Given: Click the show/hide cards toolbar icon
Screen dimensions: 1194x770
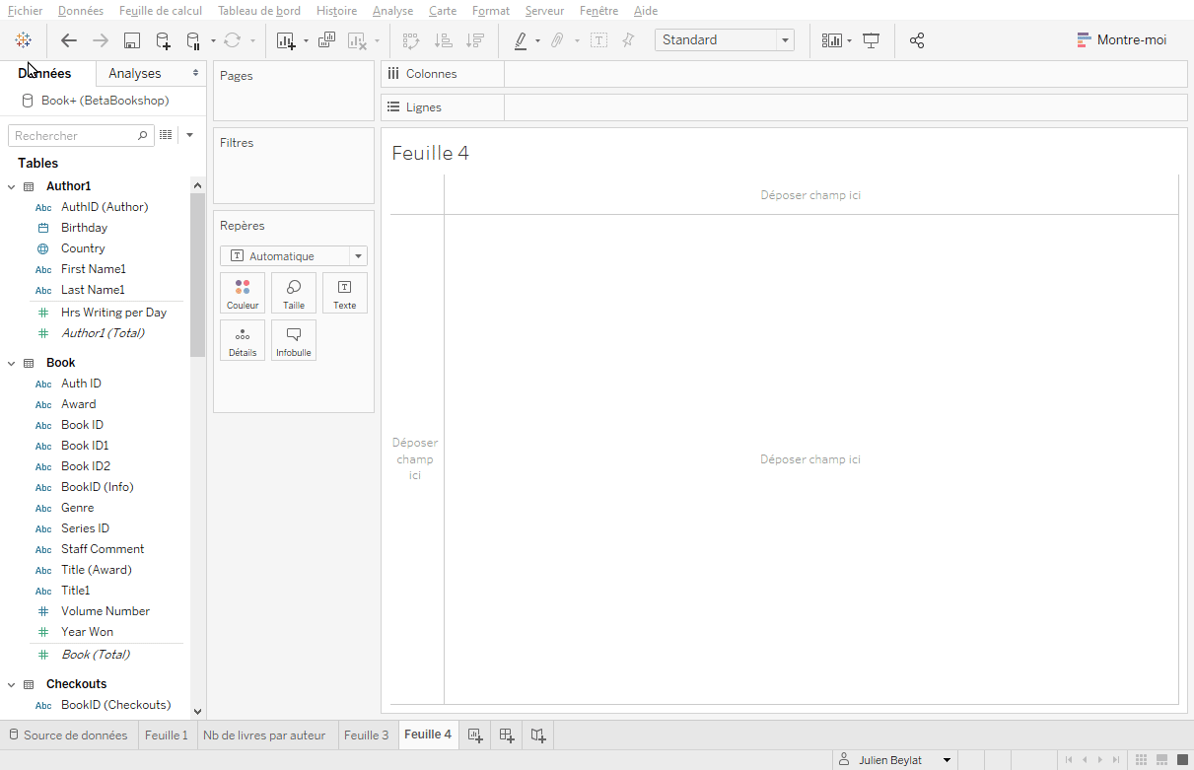Looking at the screenshot, I should (832, 40).
